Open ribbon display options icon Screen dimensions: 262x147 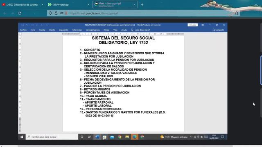[203, 25]
